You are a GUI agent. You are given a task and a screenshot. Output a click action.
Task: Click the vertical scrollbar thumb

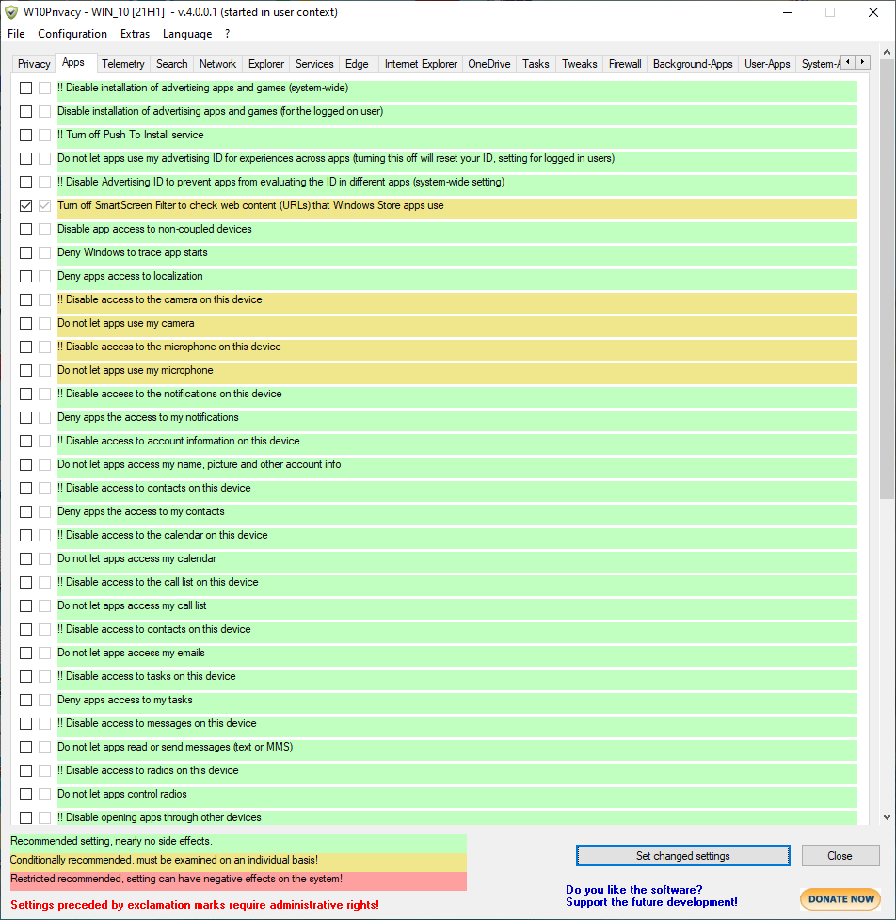887,279
